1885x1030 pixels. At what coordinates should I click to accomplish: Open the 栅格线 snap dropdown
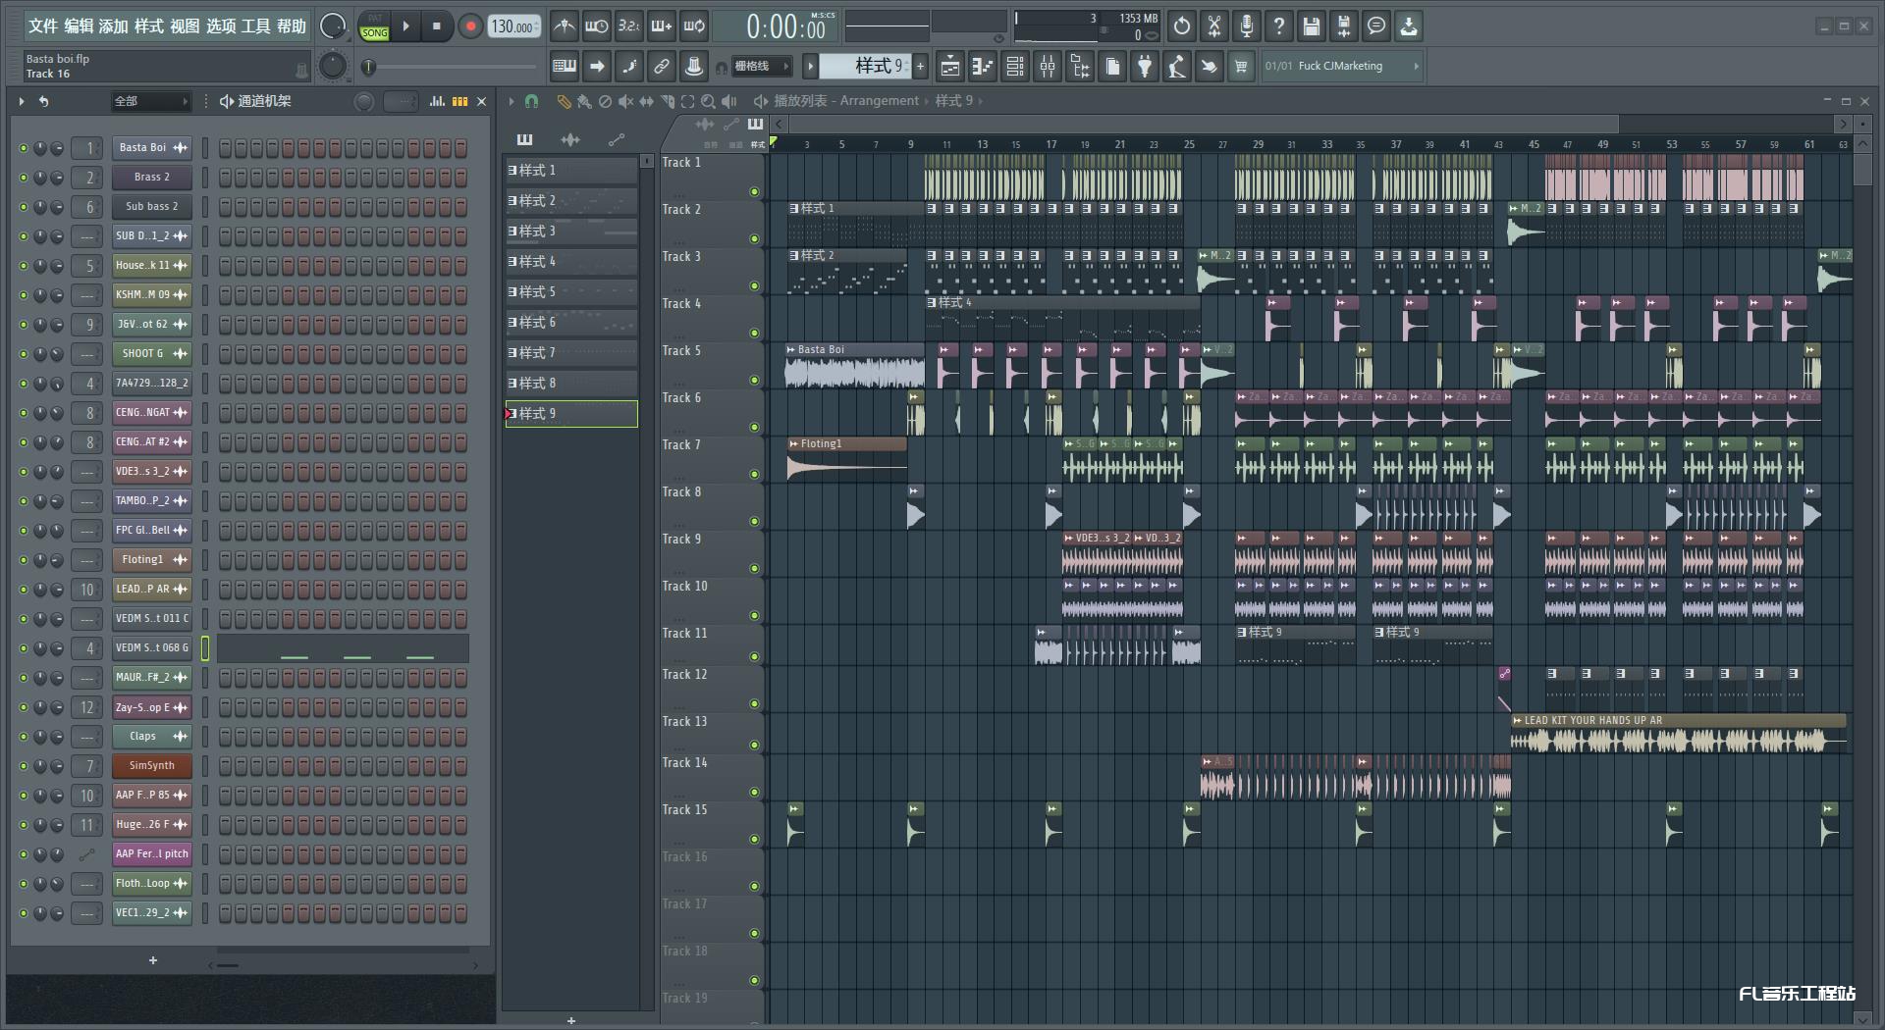762,66
